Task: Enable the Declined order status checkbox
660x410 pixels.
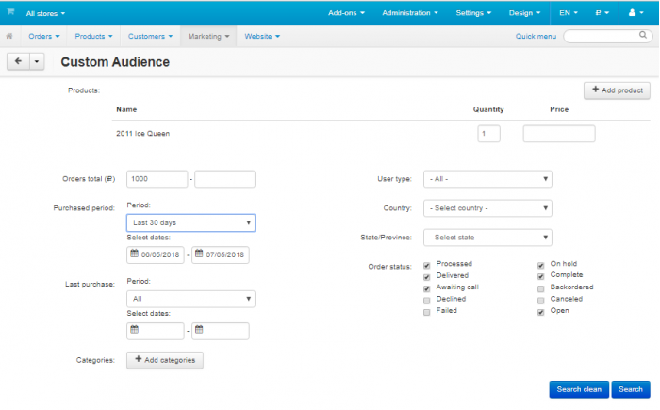Action: (427, 301)
